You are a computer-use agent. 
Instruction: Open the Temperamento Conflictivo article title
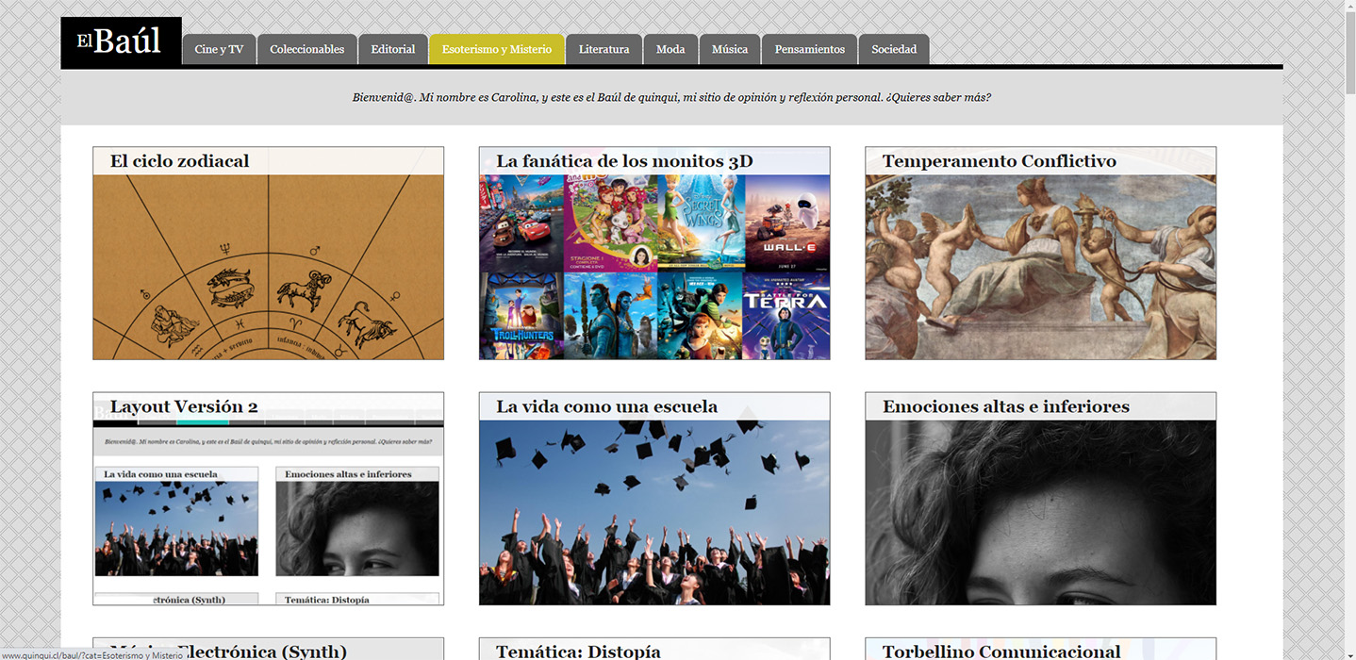[x=999, y=161]
